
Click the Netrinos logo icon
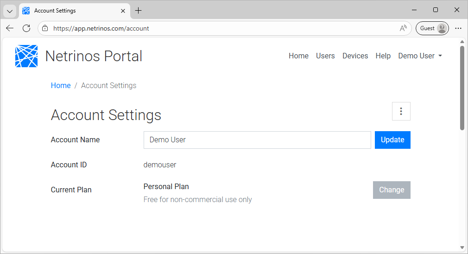(26, 56)
